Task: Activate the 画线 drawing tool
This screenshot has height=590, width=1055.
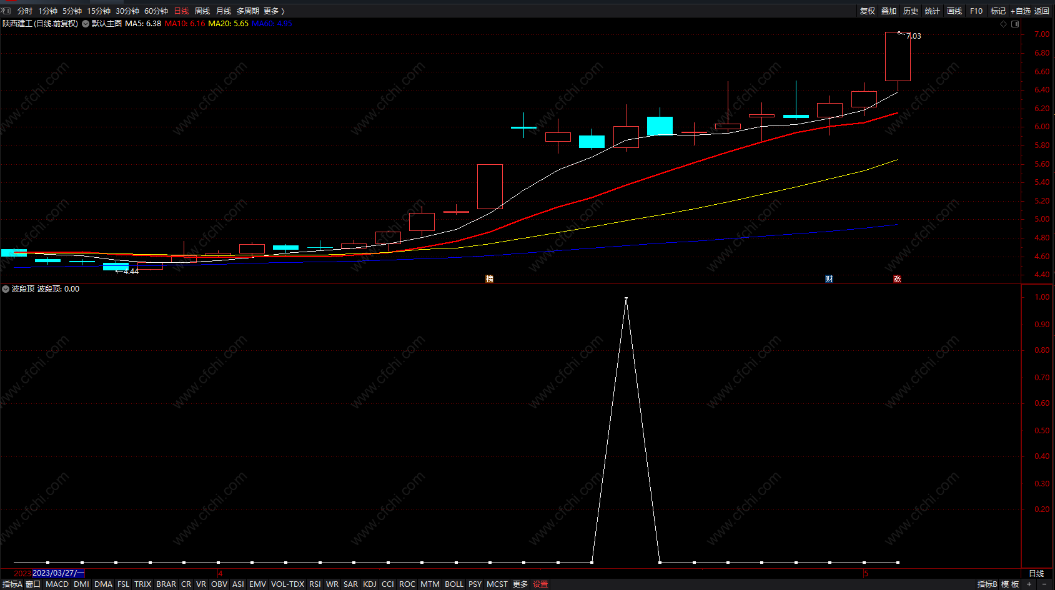Action: [954, 11]
